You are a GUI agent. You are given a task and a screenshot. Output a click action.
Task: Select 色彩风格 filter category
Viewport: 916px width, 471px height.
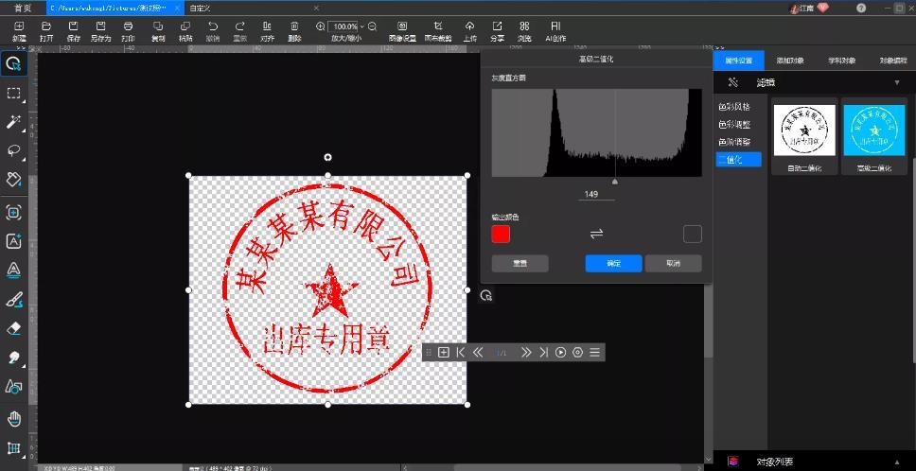pyautogui.click(x=733, y=108)
